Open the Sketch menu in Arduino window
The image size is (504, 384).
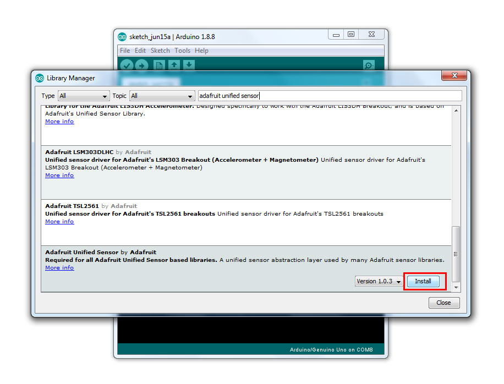click(160, 51)
